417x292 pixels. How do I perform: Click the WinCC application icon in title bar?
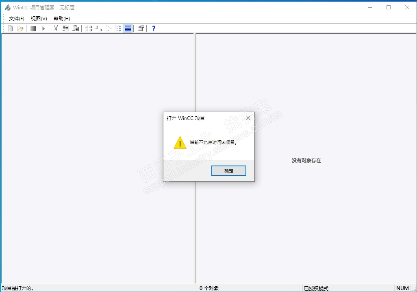8,7
